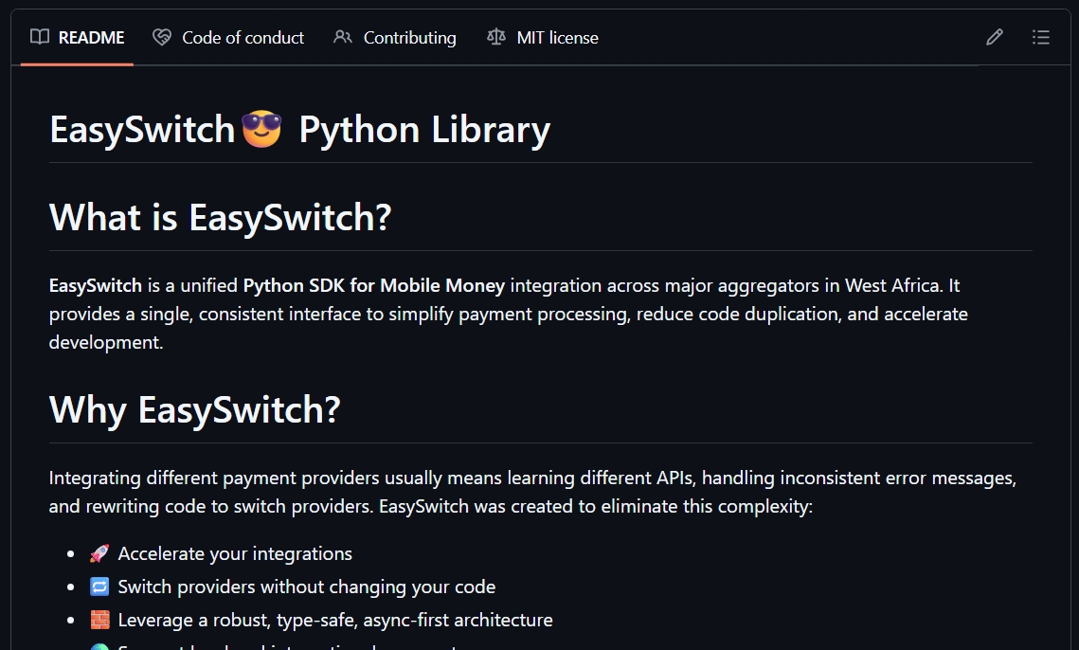The width and height of the screenshot is (1079, 650).
Task: Open the Contributing tab
Action: click(409, 37)
